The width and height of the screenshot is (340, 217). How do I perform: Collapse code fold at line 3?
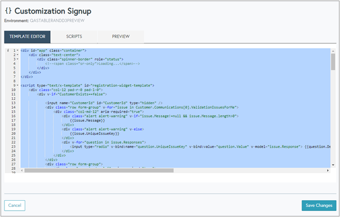coord(17,59)
